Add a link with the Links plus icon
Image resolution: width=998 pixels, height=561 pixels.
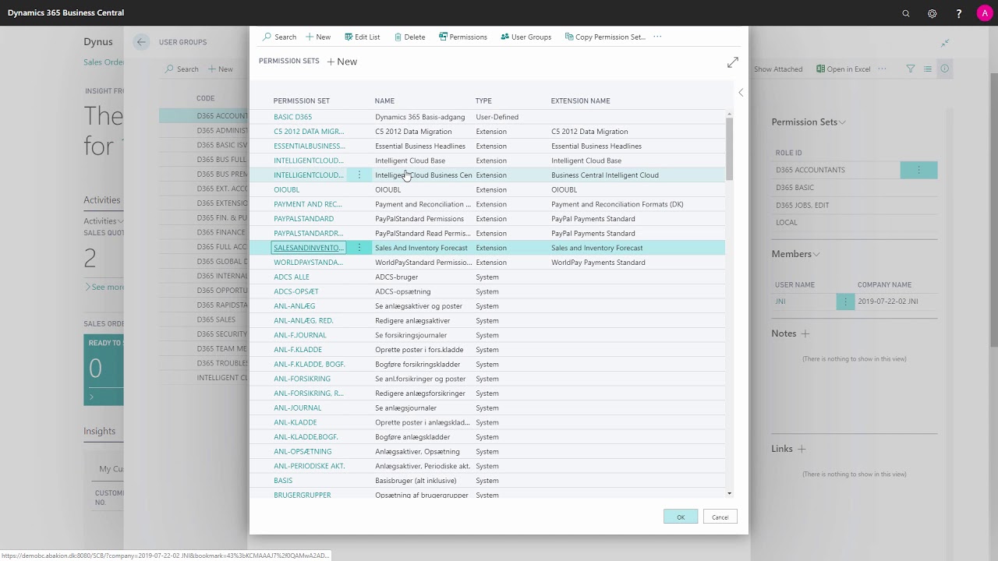[802, 449]
